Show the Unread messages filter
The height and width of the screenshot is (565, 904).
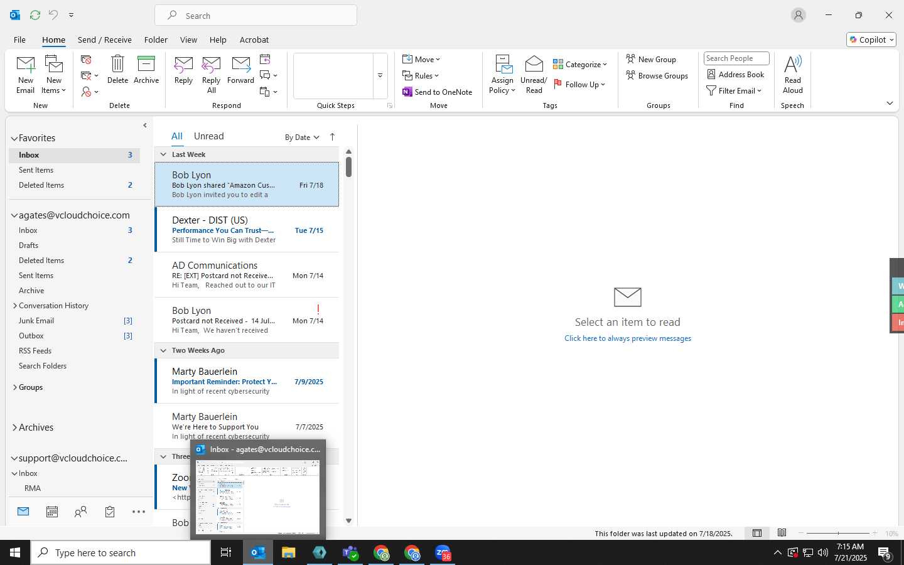pos(209,136)
